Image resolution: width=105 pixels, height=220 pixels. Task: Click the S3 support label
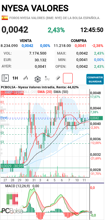pyautogui.click(x=2, y=142)
